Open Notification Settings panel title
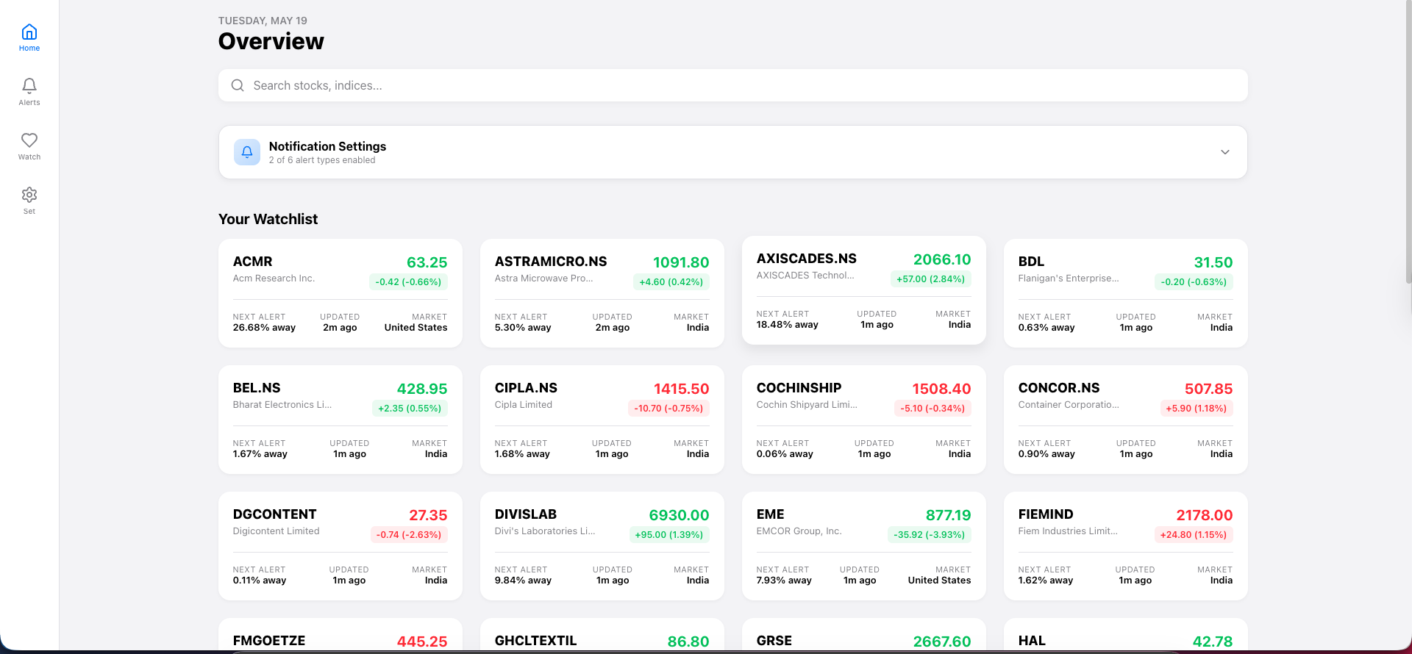This screenshot has height=654, width=1412. 327,146
